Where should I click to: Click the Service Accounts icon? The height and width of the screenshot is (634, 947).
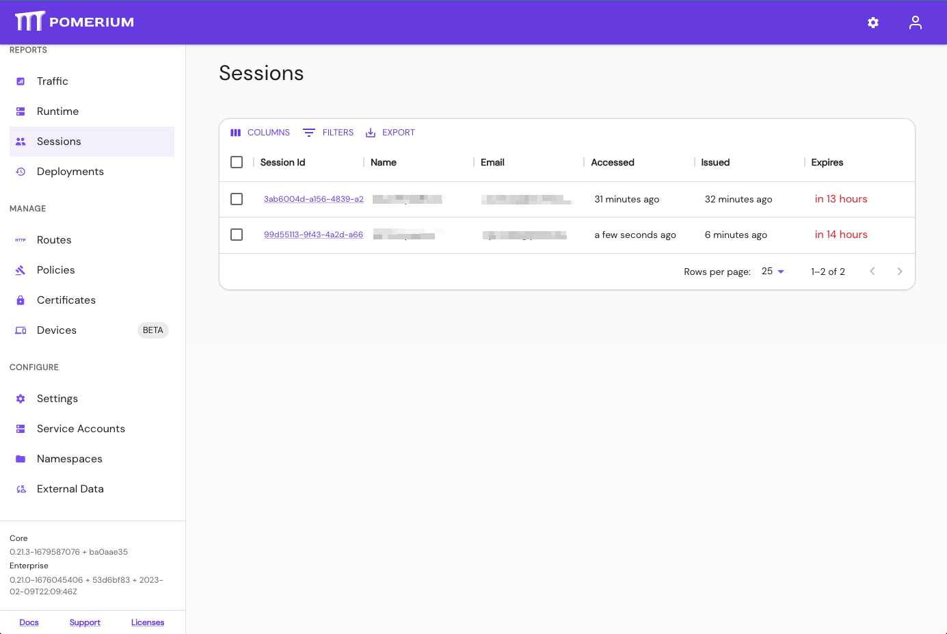[x=21, y=429]
